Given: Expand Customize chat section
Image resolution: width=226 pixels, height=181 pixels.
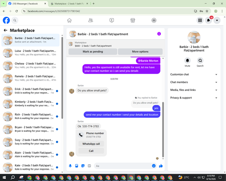Looking at the screenshot, I should tap(194, 74).
